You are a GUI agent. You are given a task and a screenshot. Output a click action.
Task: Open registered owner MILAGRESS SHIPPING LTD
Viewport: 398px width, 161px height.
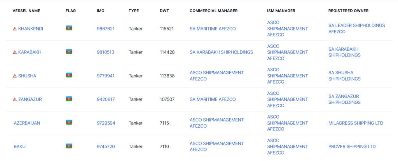(x=356, y=123)
